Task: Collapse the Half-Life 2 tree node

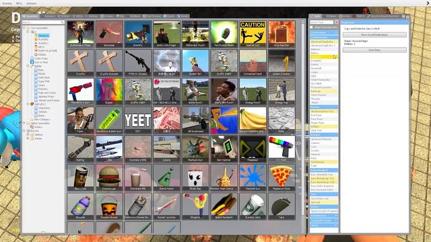Action: pos(28,104)
